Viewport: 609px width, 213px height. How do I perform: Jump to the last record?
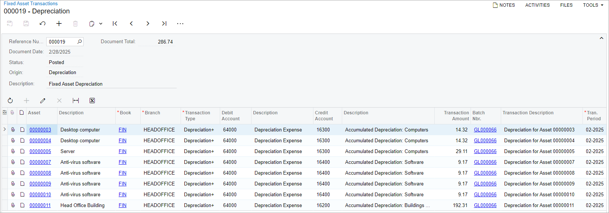pyautogui.click(x=164, y=23)
